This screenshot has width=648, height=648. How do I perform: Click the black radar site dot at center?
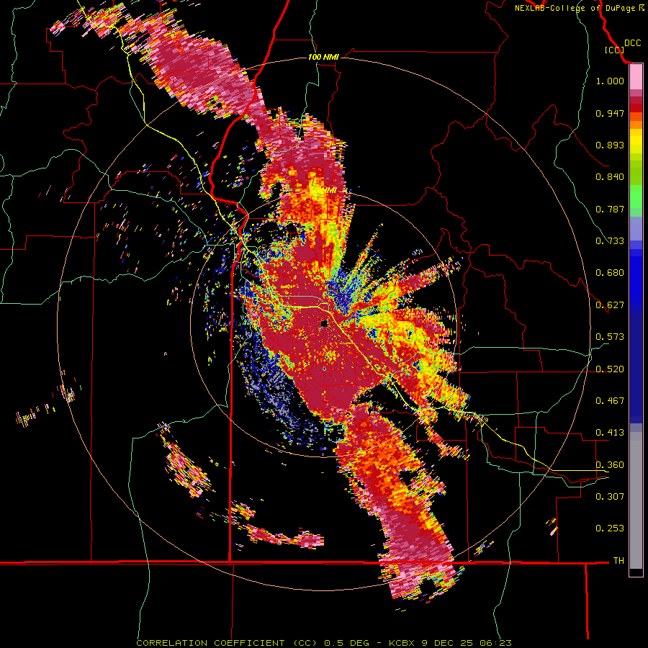pyautogui.click(x=324, y=323)
